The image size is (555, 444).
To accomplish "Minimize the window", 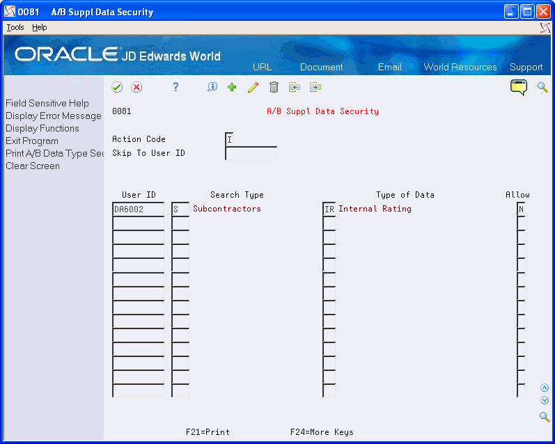I will click(510, 12).
